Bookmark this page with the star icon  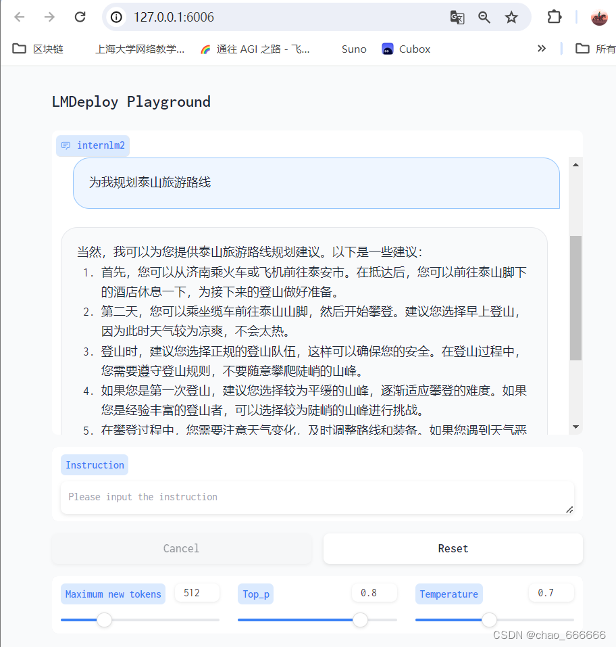(x=511, y=18)
